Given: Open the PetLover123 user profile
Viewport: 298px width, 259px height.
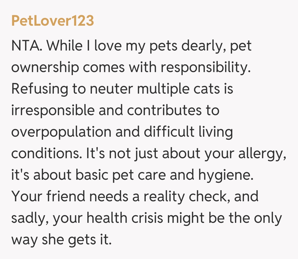Looking at the screenshot, I should coord(52,21).
